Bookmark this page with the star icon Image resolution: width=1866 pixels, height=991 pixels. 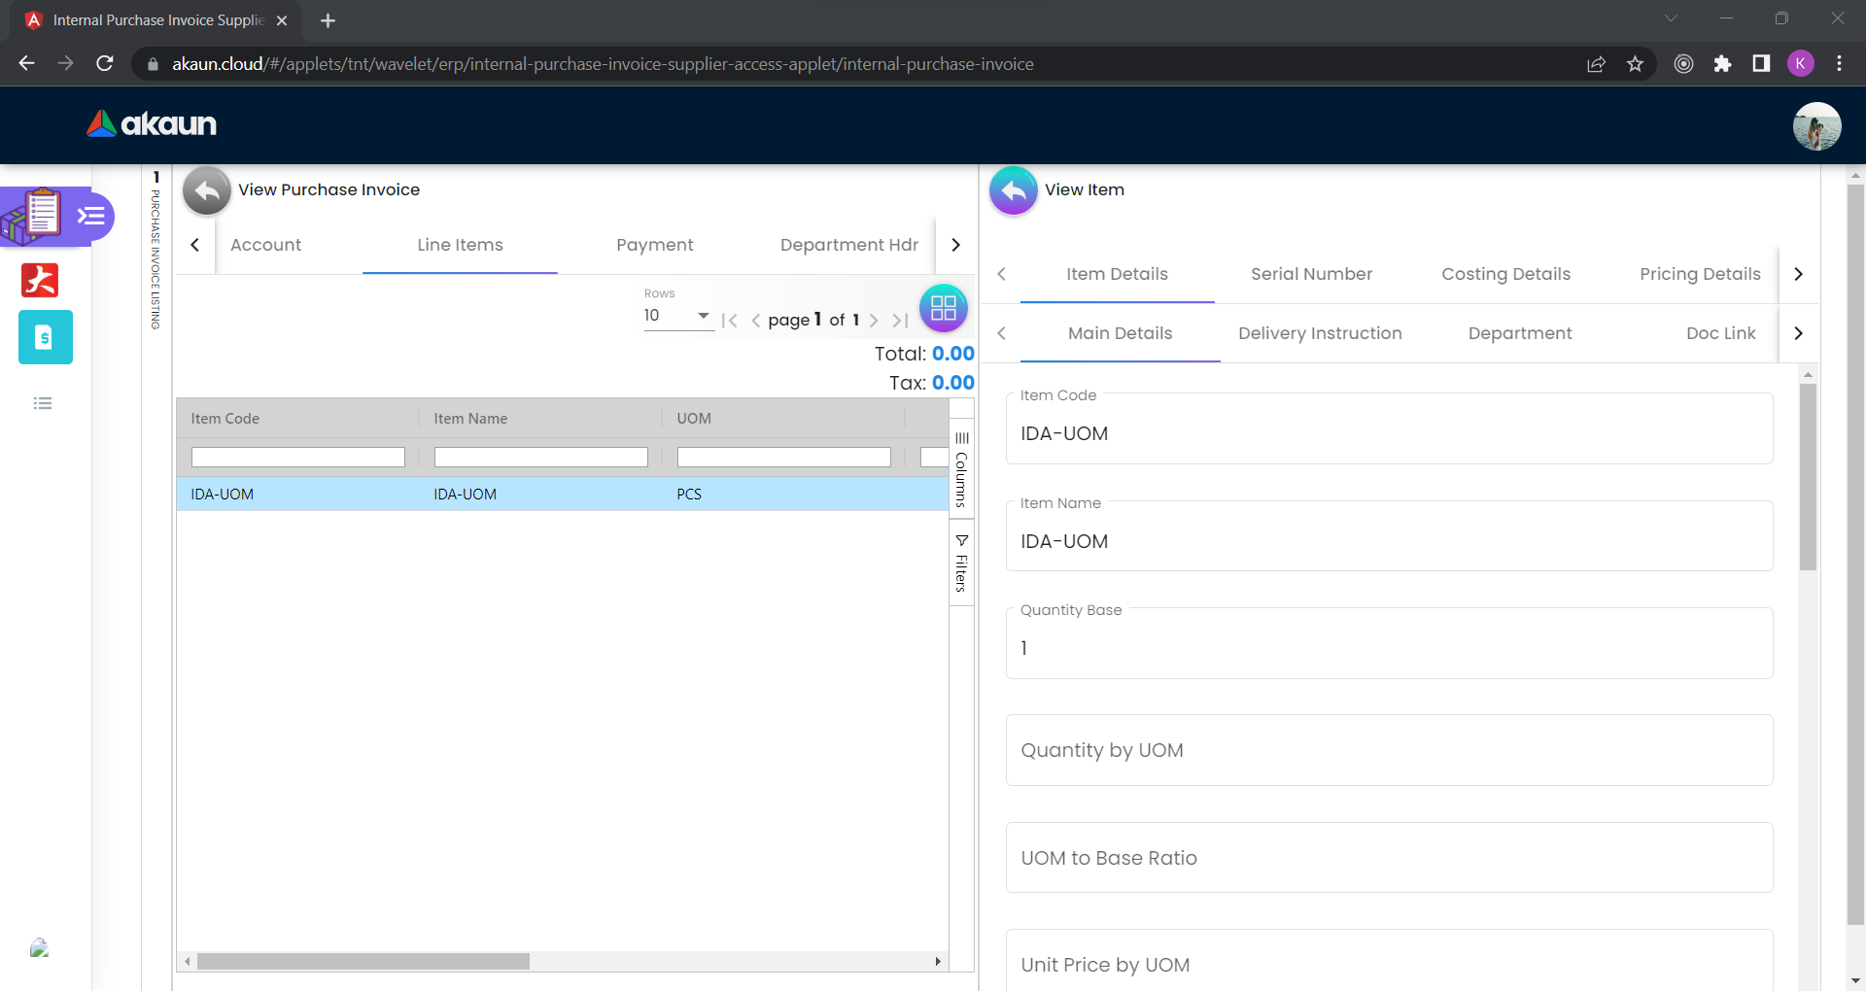click(x=1635, y=64)
